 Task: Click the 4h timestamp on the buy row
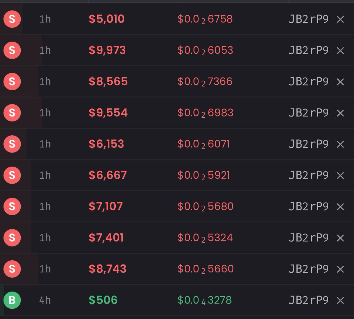[45, 300]
